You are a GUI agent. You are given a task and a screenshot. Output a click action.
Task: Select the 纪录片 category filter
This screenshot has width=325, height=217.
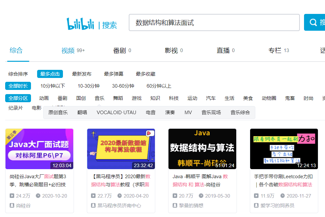(x=15, y=108)
